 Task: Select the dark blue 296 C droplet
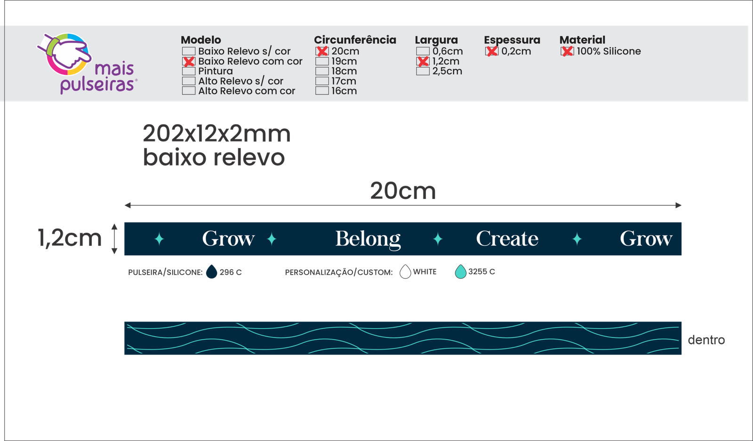coord(212,272)
